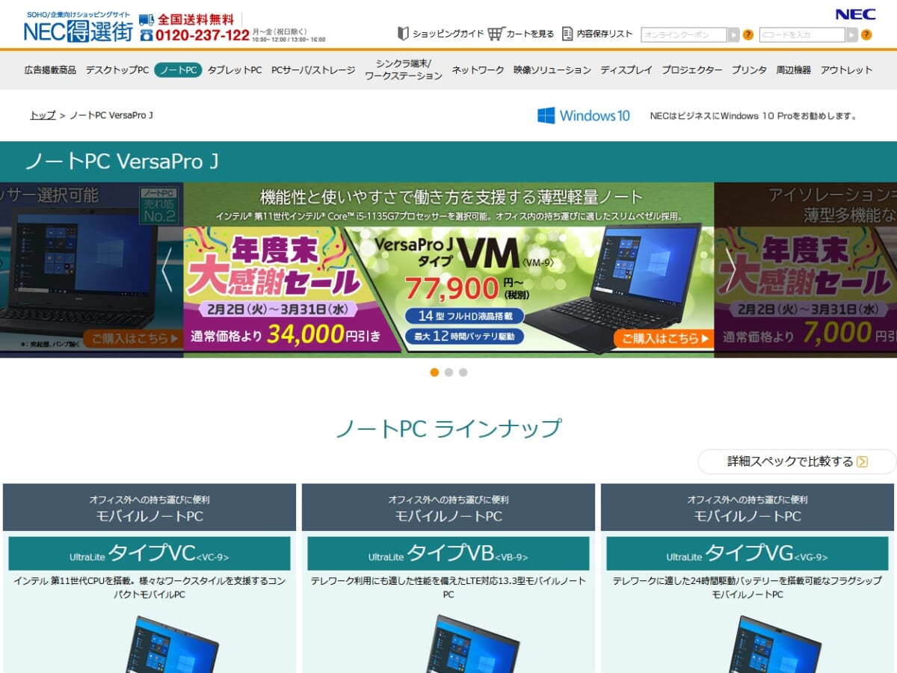This screenshot has width=897, height=673.
Task: Click description テレワーク利用にも適した性能 text
Action: (x=449, y=588)
